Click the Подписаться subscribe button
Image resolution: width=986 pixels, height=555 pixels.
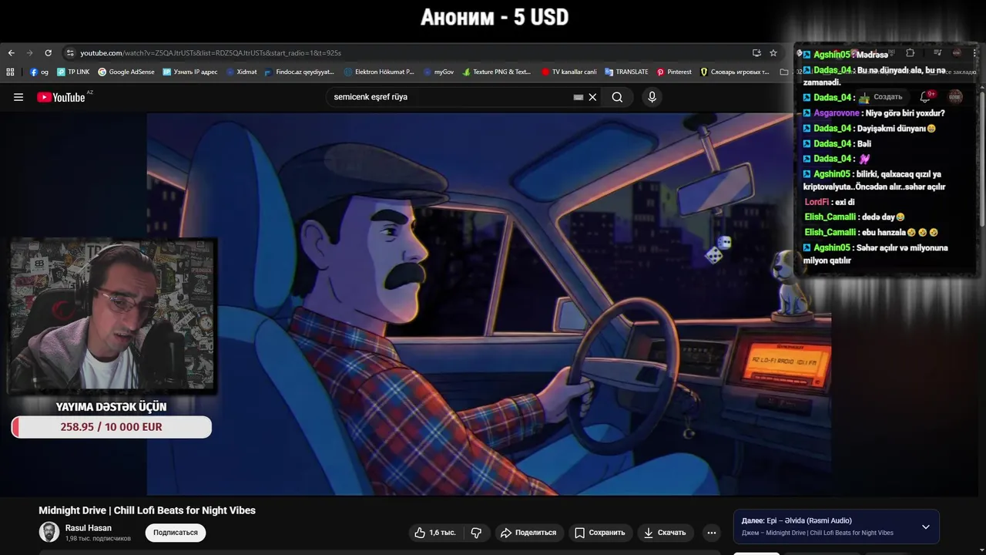point(176,533)
